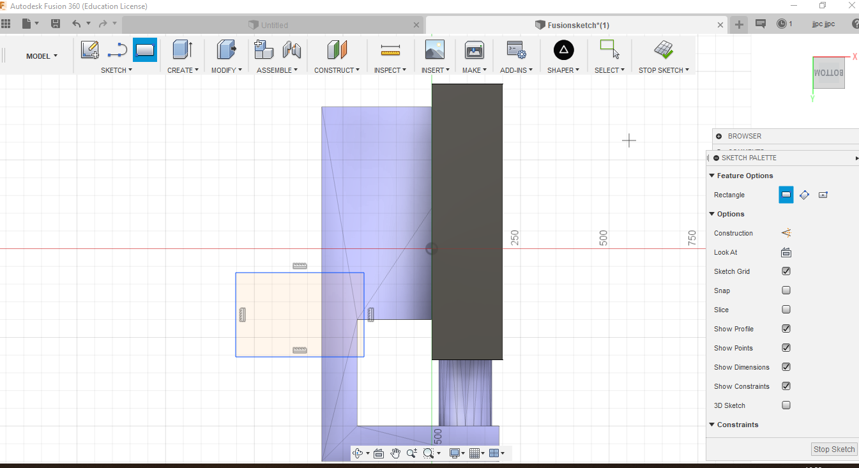
Task: Click the Look At icon in Sketch Palette
Action: tap(786, 252)
